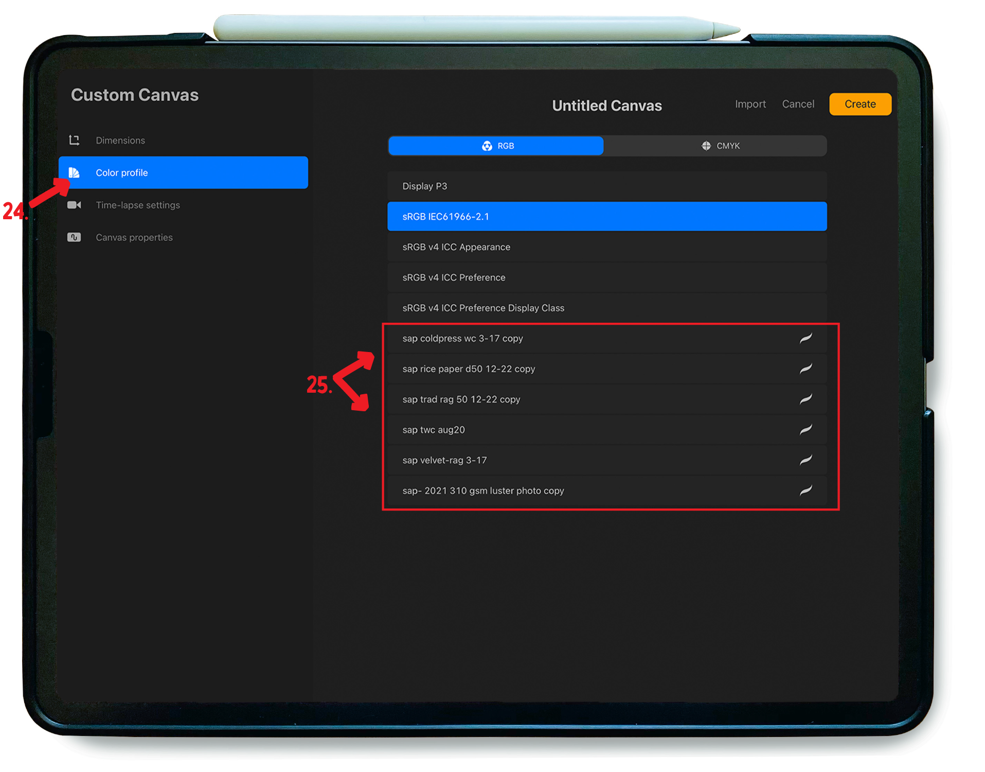Select the Display P3 profile
Screen dimensions: 985x772
[x=607, y=186]
